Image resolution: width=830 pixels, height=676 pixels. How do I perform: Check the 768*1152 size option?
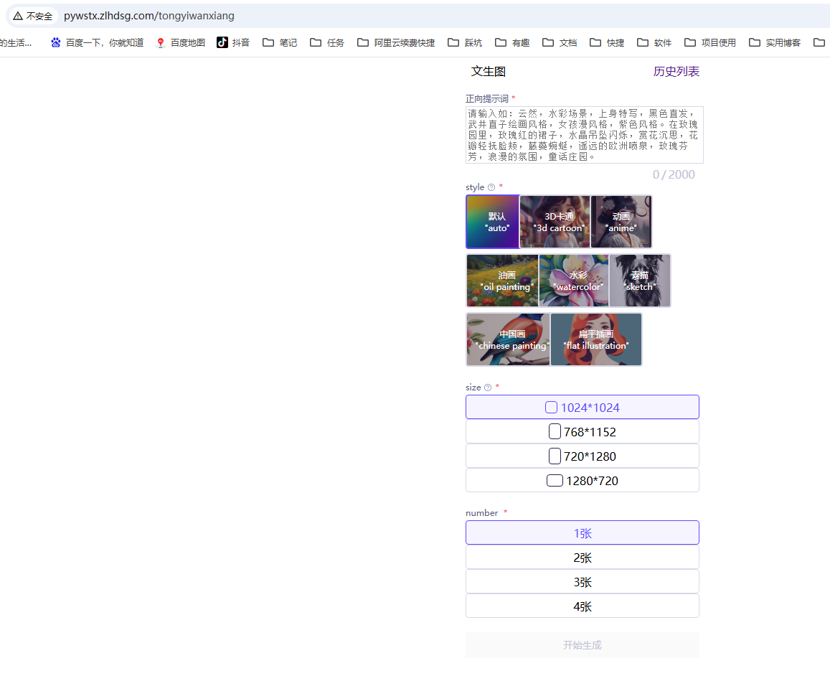(555, 431)
